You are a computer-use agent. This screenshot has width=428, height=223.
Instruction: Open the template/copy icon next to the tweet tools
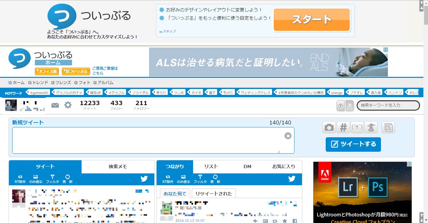(x=388, y=127)
